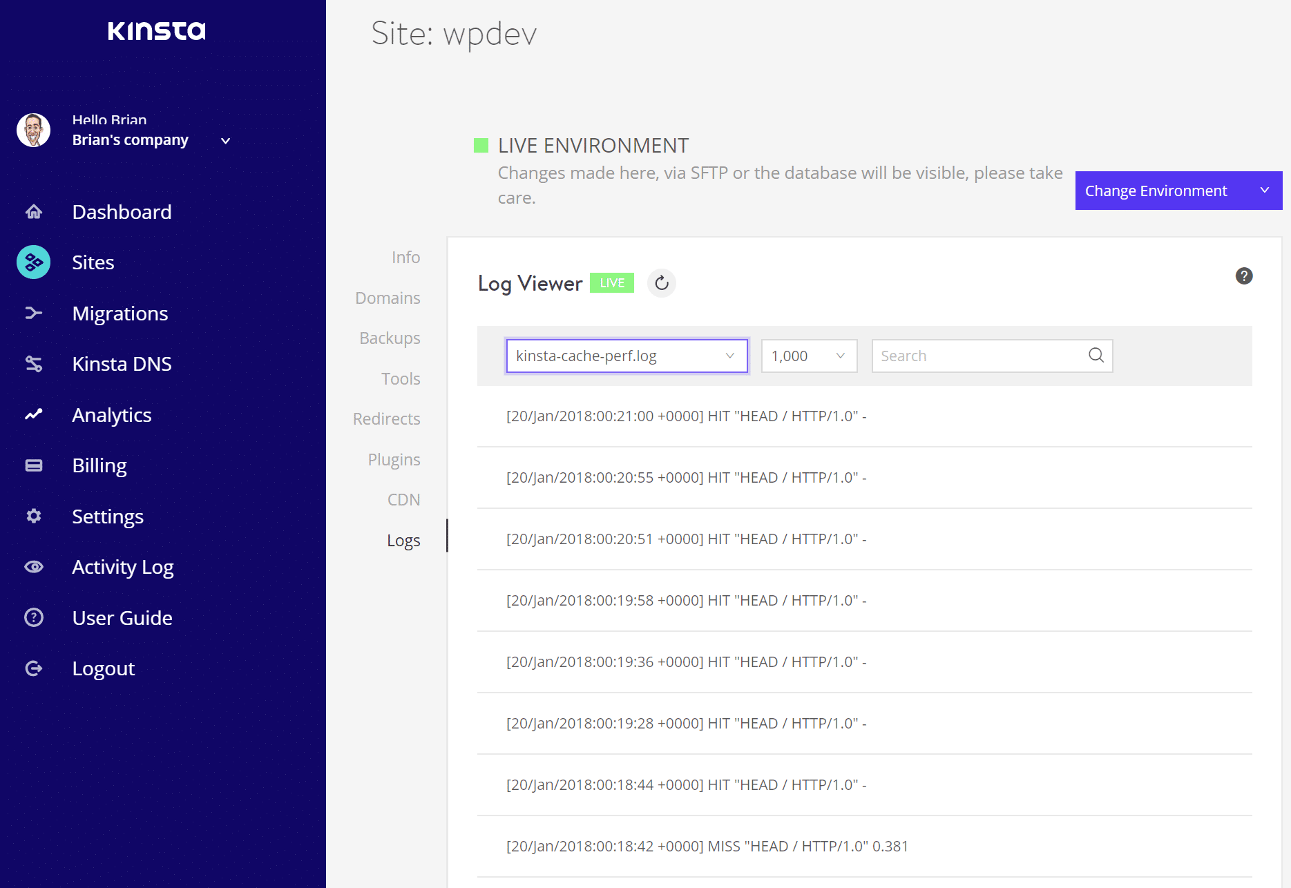Open help with the question mark icon
Viewport: 1291px width, 888px height.
tap(1243, 276)
